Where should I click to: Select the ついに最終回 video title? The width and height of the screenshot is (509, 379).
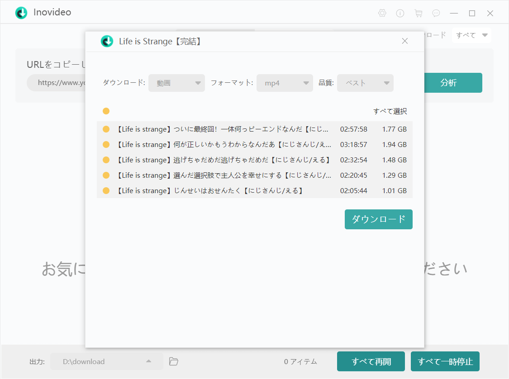pos(223,129)
